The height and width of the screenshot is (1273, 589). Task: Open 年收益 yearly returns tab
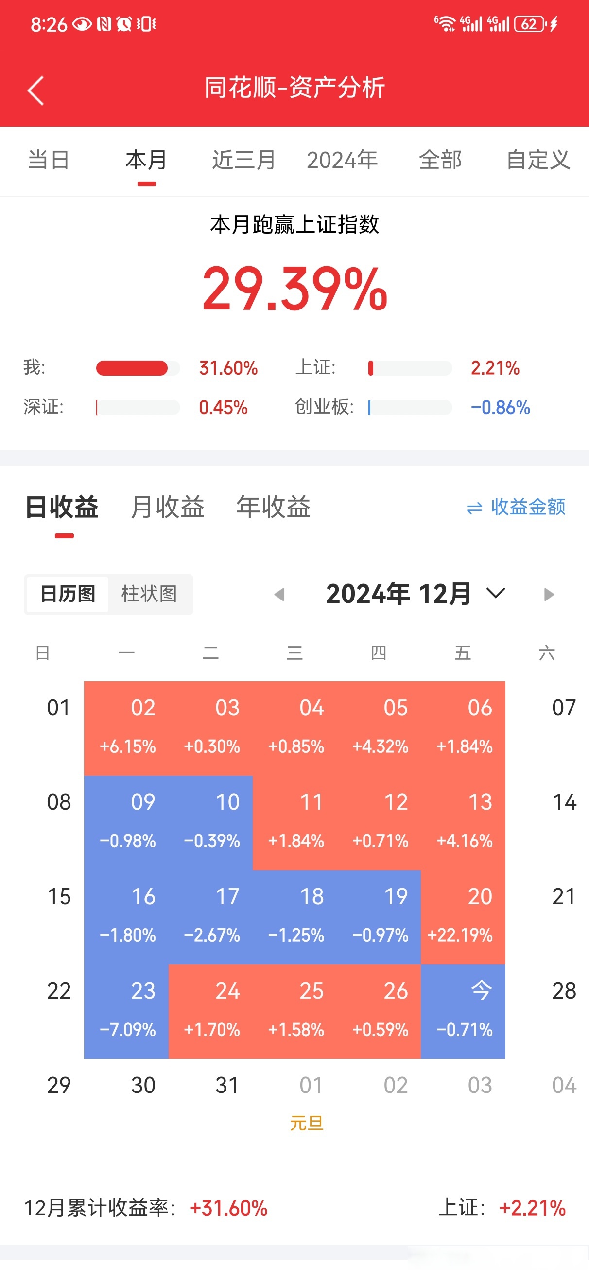point(273,507)
